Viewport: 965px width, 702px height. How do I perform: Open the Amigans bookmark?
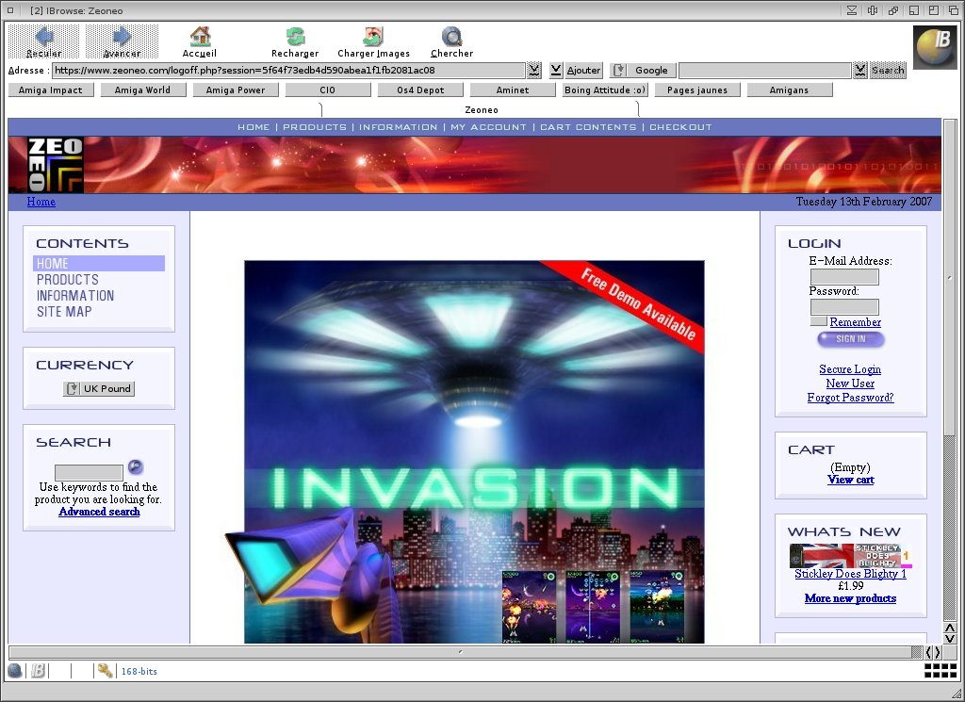pos(789,90)
